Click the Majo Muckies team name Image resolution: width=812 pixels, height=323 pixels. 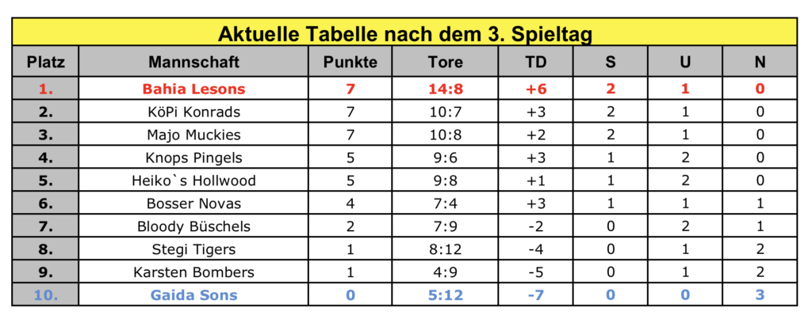193,135
